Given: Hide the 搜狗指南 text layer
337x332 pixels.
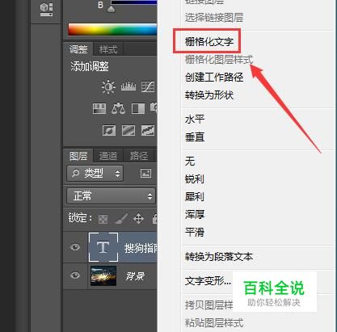Looking at the screenshot, I should pos(75,246).
